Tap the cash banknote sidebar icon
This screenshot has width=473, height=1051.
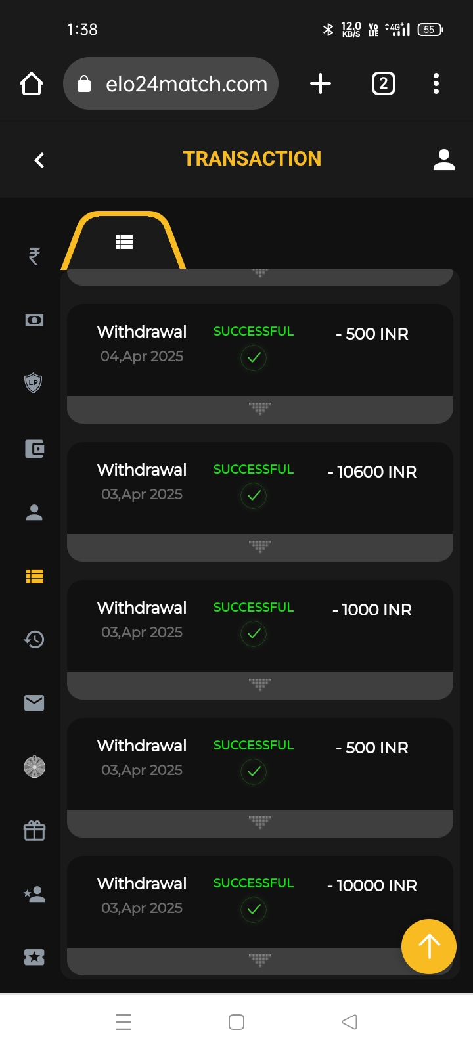click(x=34, y=320)
